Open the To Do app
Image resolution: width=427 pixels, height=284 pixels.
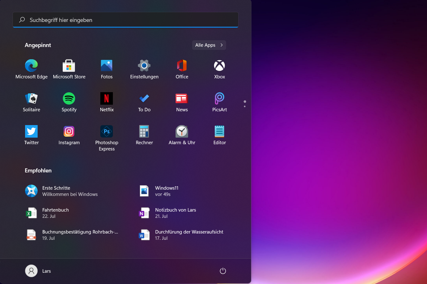[x=144, y=102]
